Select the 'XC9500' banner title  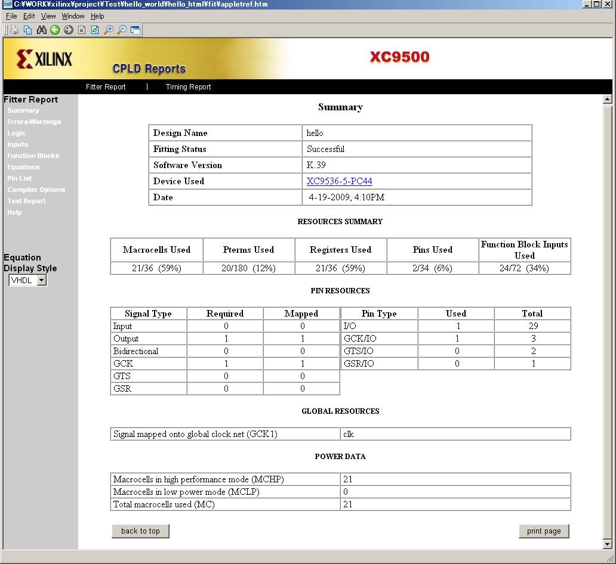pyautogui.click(x=399, y=57)
